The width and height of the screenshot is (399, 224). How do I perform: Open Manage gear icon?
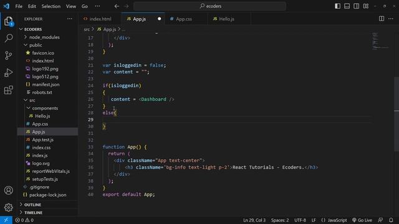coord(8,207)
